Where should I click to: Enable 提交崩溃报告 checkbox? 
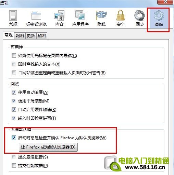click(x=14, y=157)
